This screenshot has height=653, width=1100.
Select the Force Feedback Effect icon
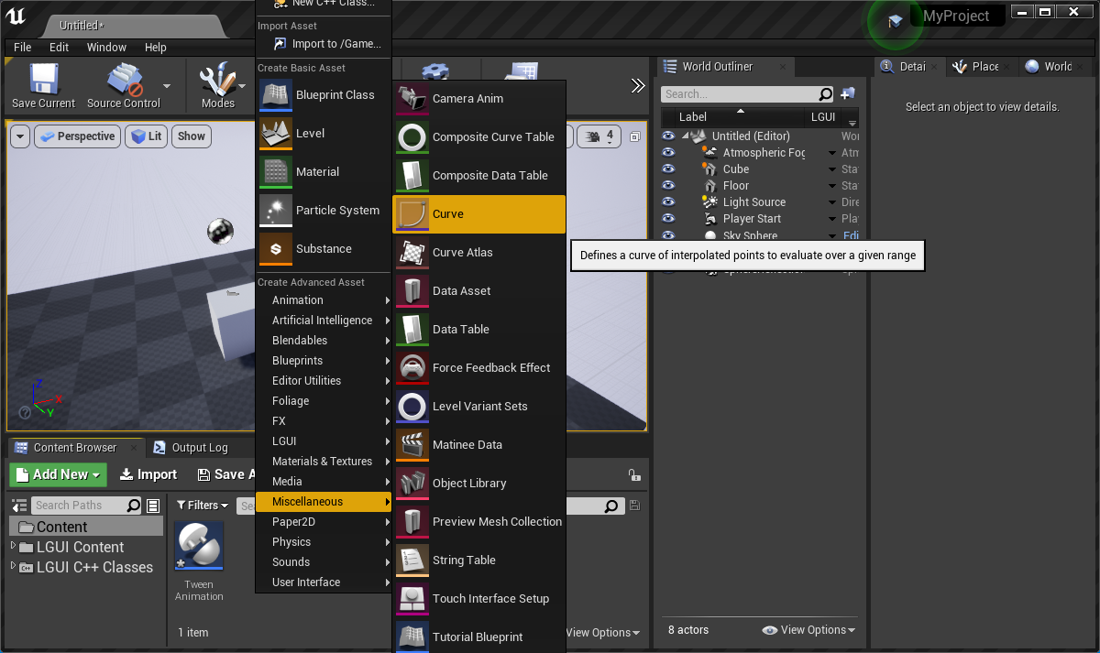(412, 368)
